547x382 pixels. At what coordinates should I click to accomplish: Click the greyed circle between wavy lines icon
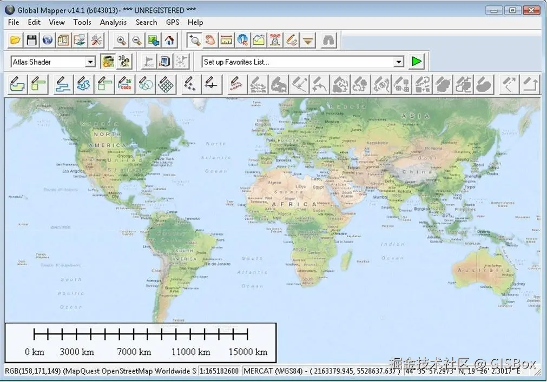[x=381, y=85]
